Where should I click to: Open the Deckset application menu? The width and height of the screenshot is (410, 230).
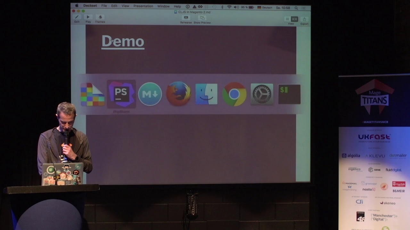(90, 6)
